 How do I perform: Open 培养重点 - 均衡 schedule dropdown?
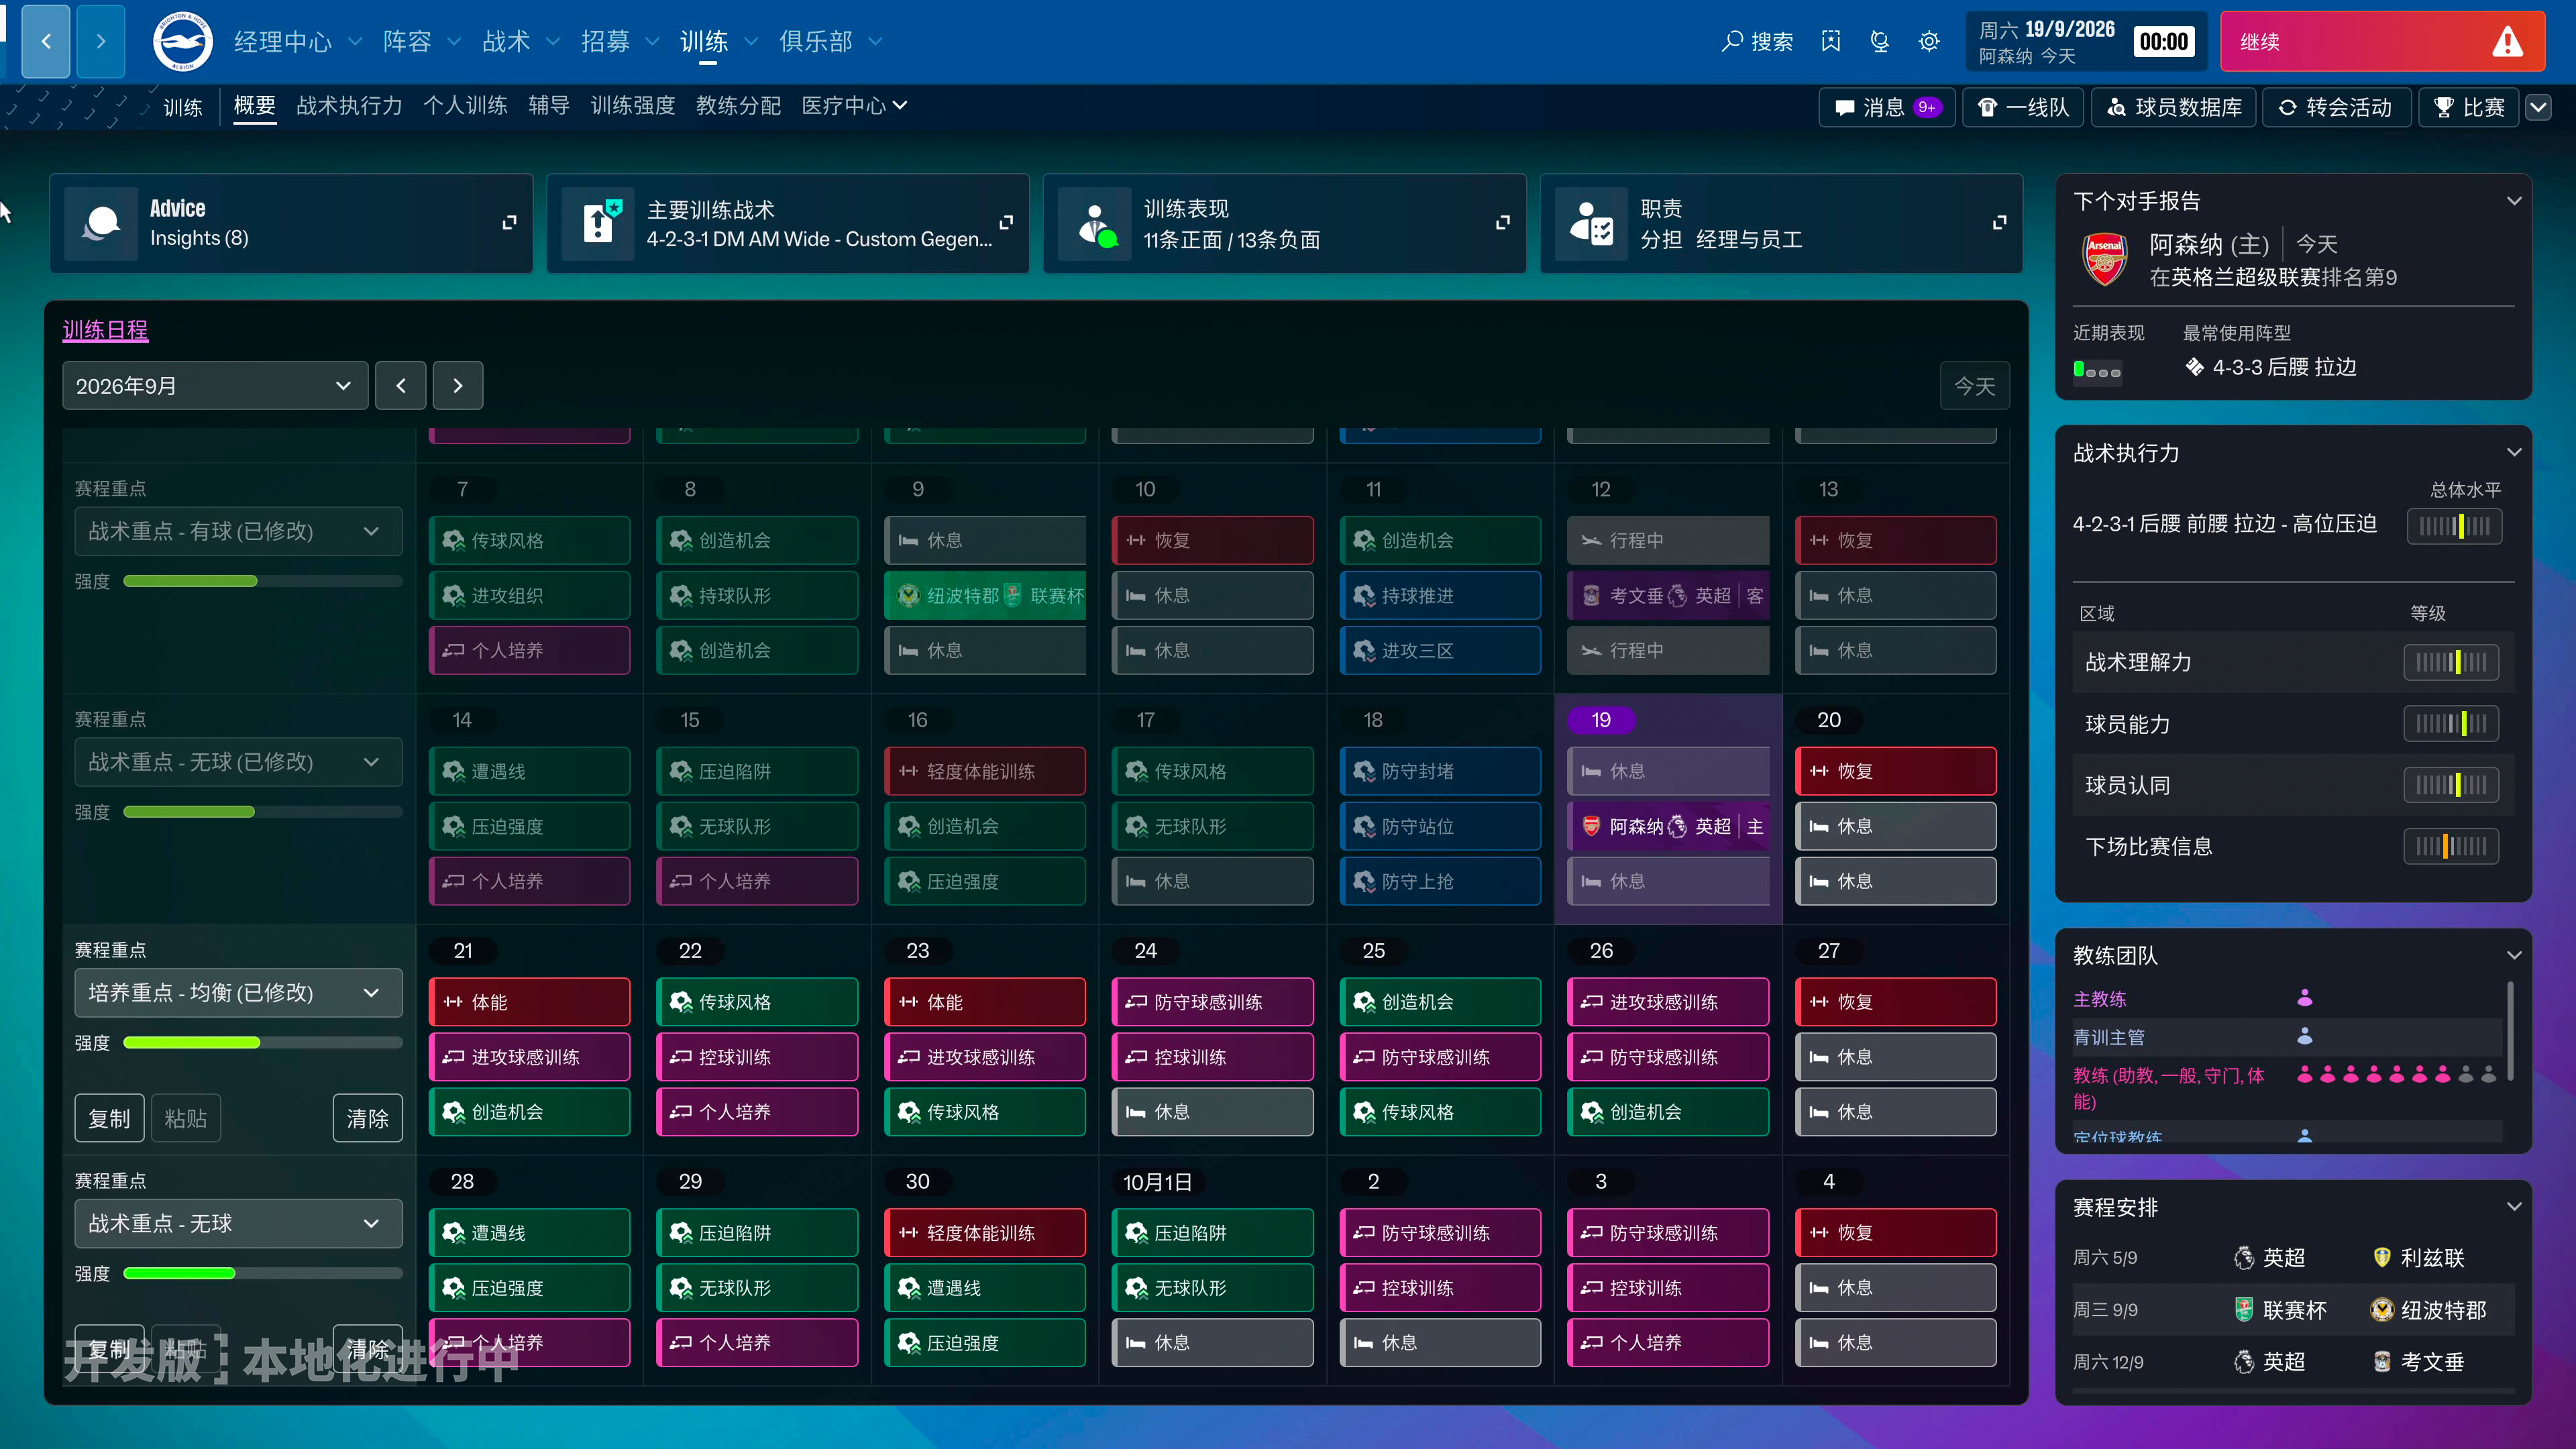point(238,992)
